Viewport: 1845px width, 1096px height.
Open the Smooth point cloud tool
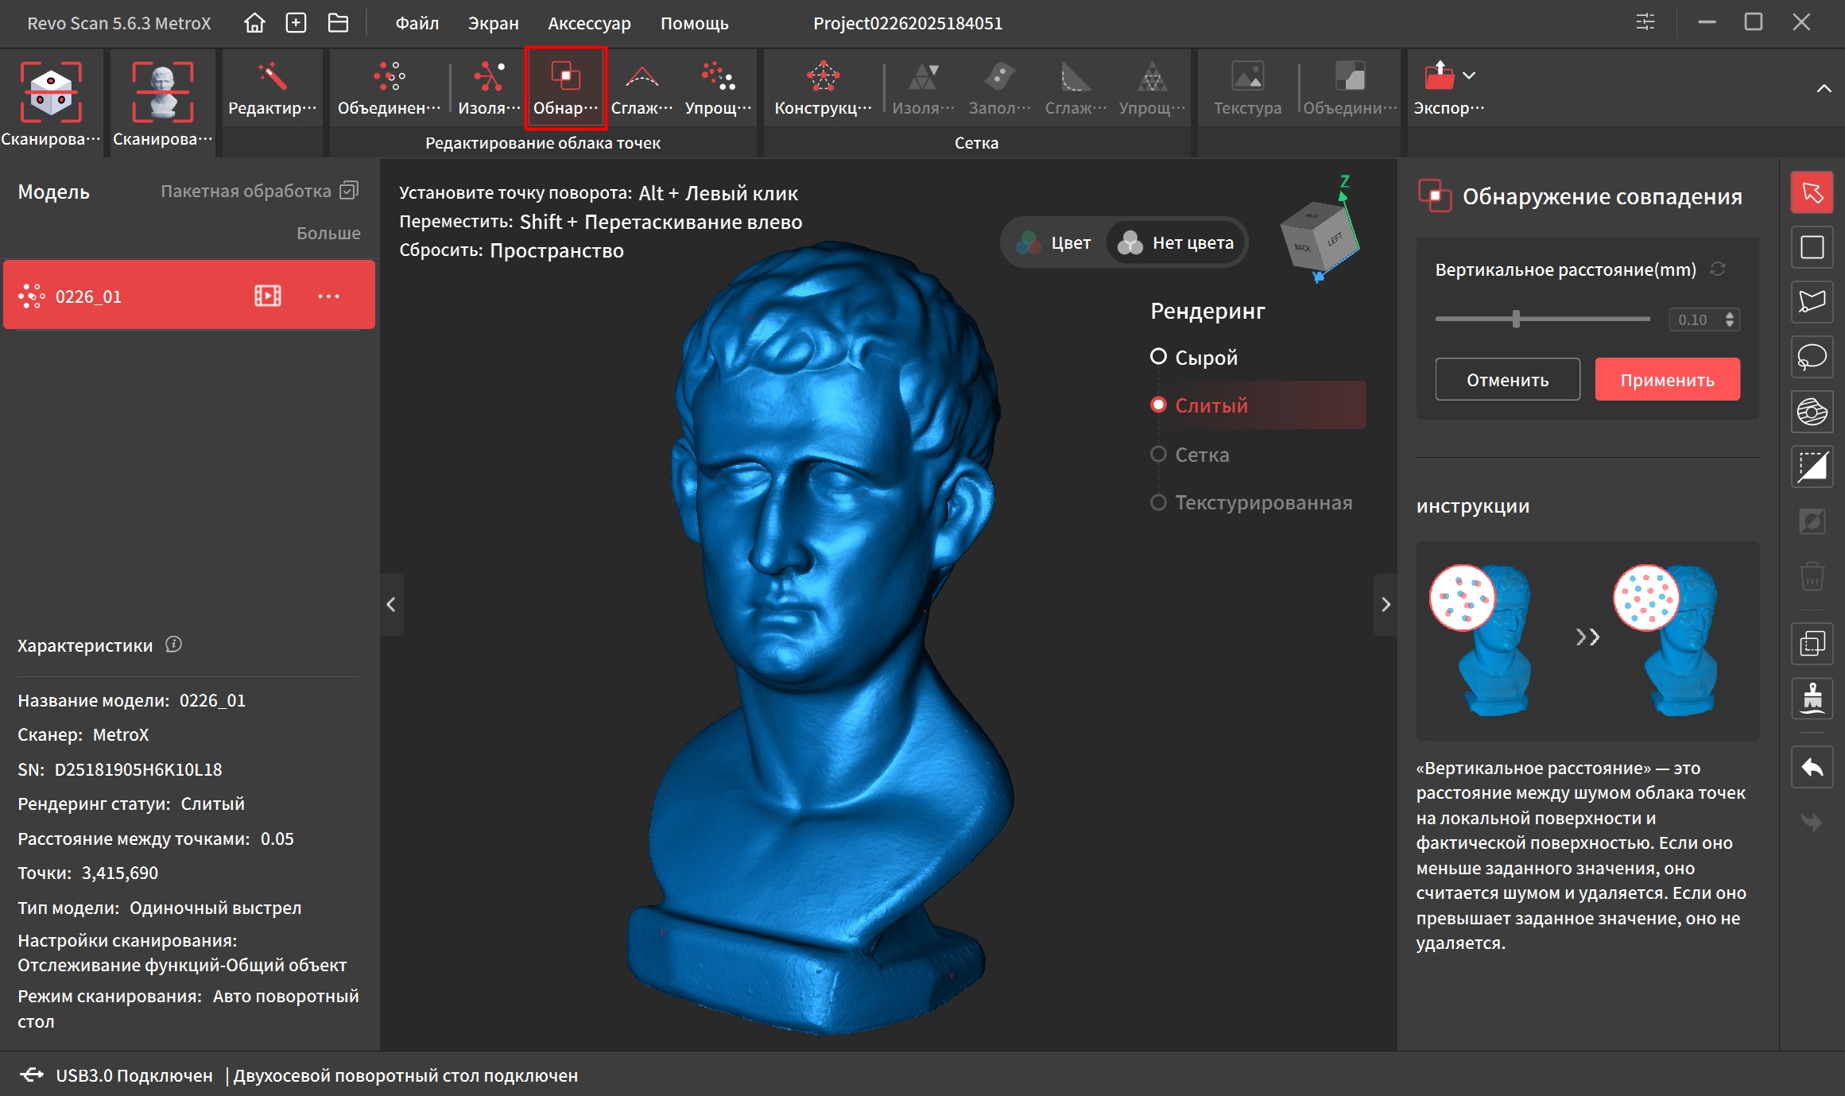pyautogui.click(x=641, y=87)
